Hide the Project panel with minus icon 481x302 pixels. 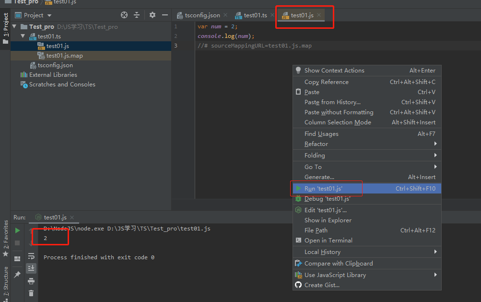165,15
